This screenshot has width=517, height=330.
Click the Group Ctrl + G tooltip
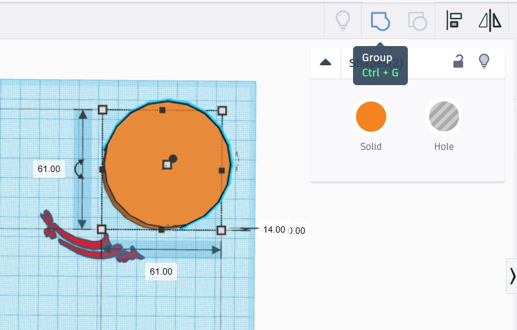tap(380, 65)
